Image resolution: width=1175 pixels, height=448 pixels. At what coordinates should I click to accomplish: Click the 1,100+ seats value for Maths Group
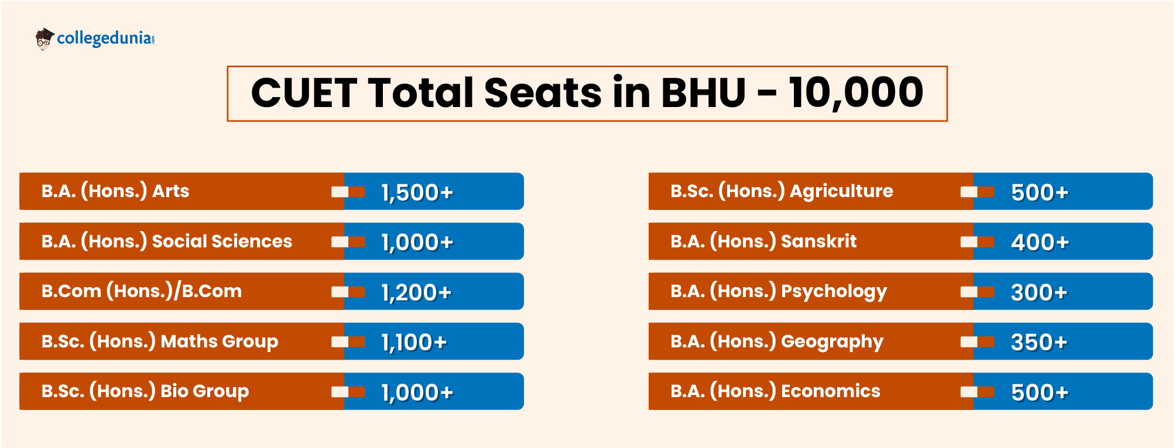[x=414, y=342]
